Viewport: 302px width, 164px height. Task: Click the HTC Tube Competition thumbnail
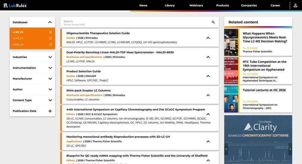(231, 71)
